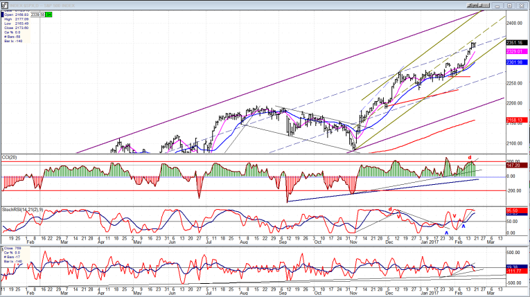Click the red 'd' marker above CCI peak
Viewport: 530px width, 297px height.
(470, 157)
